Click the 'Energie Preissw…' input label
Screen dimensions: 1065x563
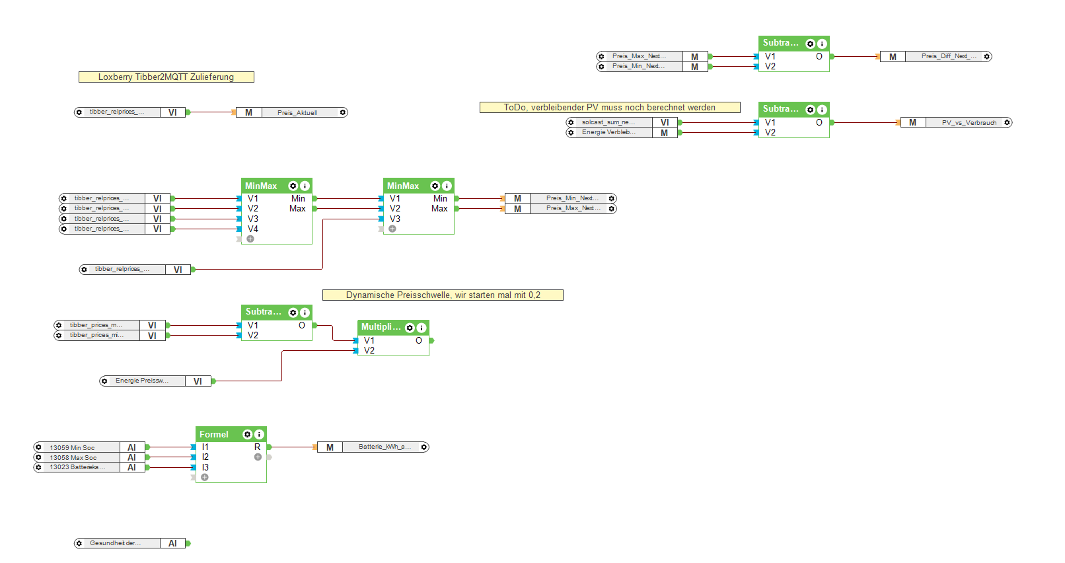142,381
